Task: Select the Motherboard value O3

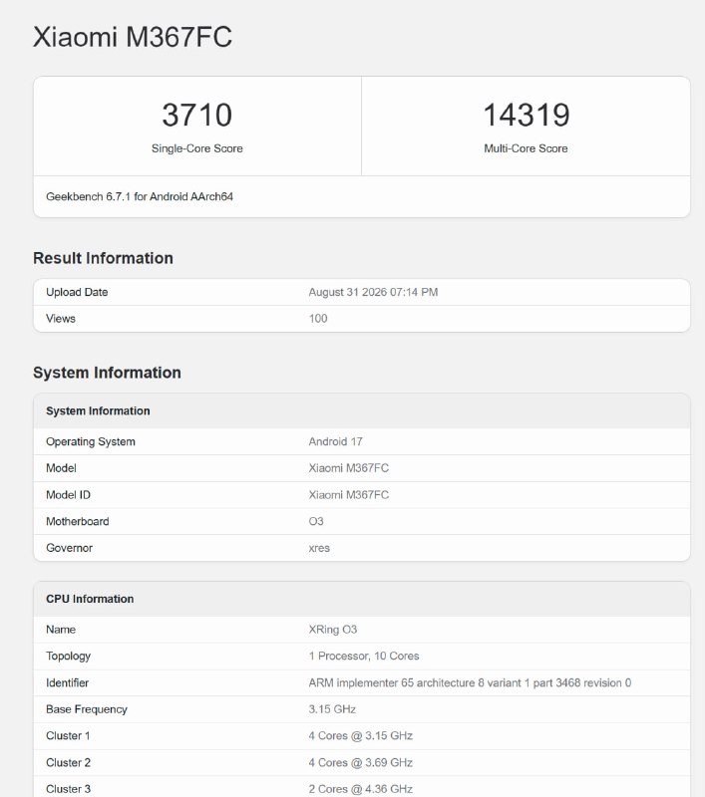Action: [316, 521]
